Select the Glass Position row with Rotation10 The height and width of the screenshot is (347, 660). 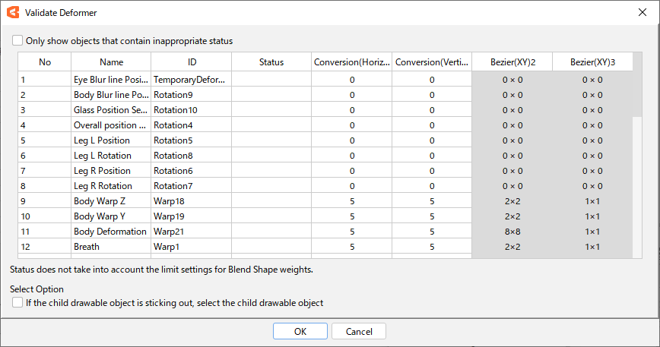325,110
